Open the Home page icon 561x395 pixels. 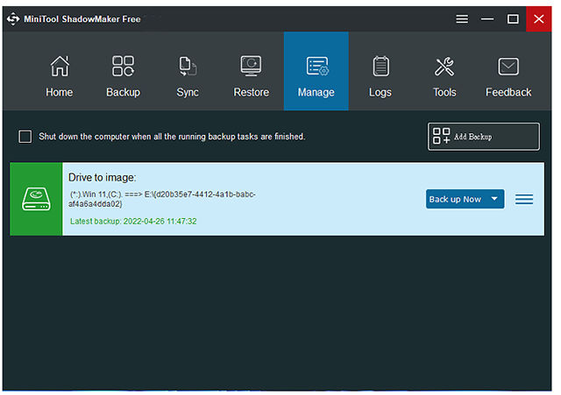click(x=59, y=67)
